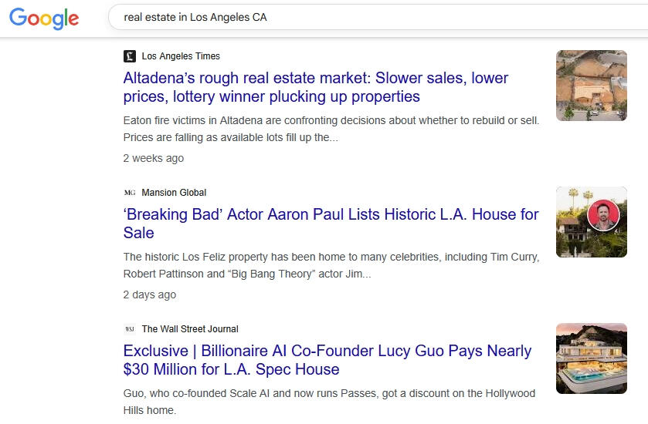Image resolution: width=648 pixels, height=424 pixels.
Task: Click the "2 weeks ago" timestamp
Action: (153, 158)
